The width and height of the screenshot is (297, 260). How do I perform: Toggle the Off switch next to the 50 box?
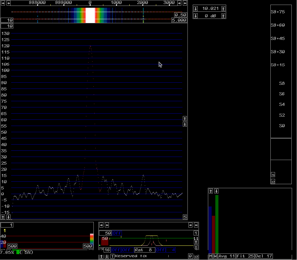point(116,233)
